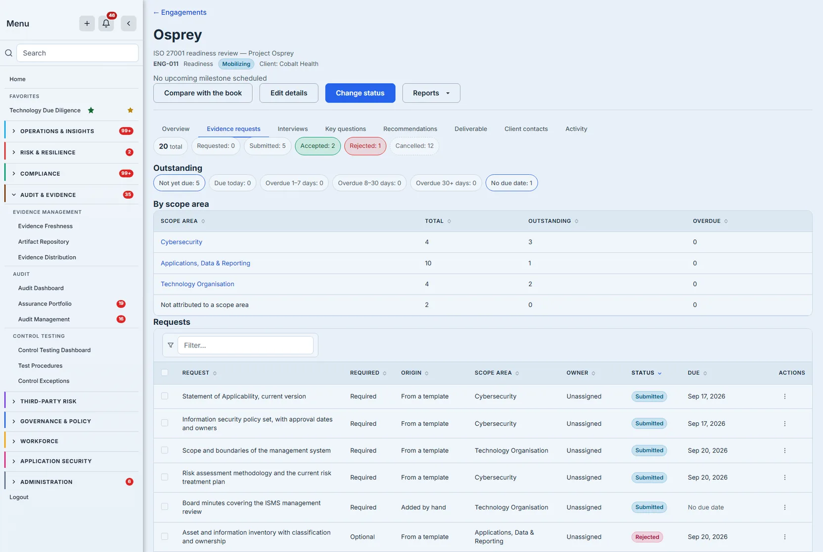Open actions menu for Information security policy set row

[784, 424]
